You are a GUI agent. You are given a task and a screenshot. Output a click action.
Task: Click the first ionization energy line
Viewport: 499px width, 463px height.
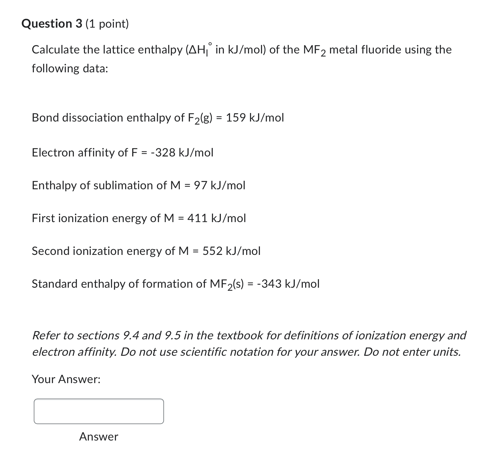point(138,218)
